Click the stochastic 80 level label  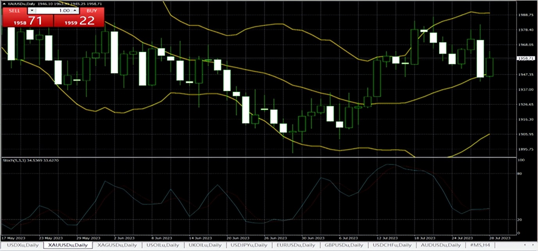(x=520, y=173)
